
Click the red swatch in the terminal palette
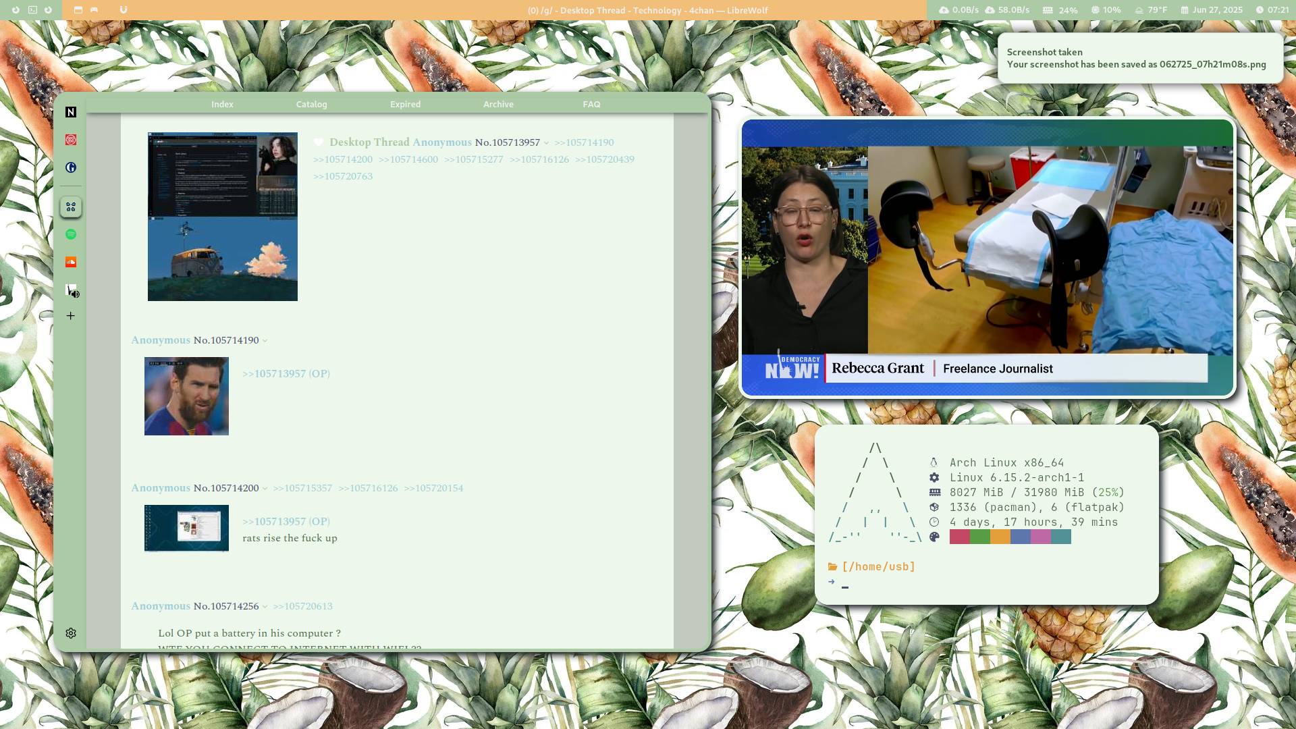tap(960, 537)
